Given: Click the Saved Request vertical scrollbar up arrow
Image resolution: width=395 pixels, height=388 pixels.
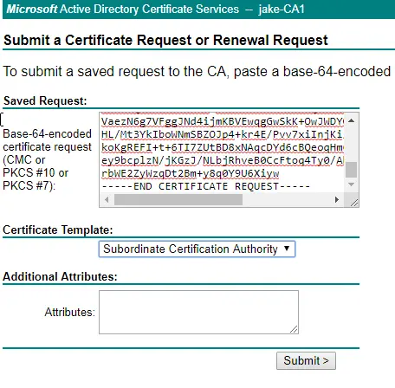Looking at the screenshot, I should pyautogui.click(x=351, y=120).
